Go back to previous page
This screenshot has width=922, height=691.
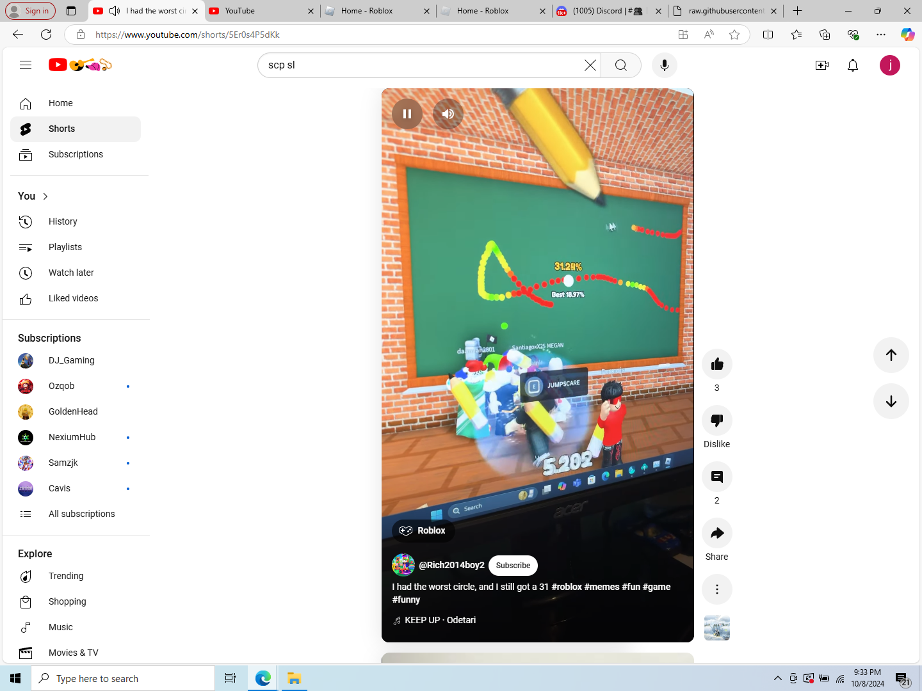(18, 35)
